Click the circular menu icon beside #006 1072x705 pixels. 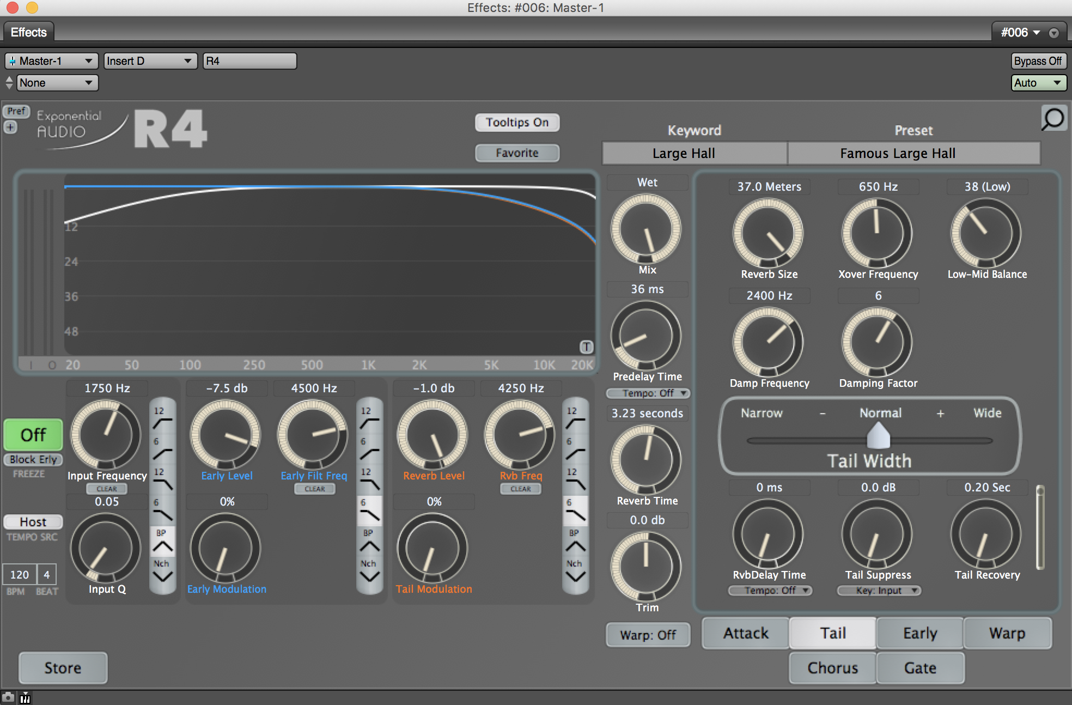click(1054, 33)
